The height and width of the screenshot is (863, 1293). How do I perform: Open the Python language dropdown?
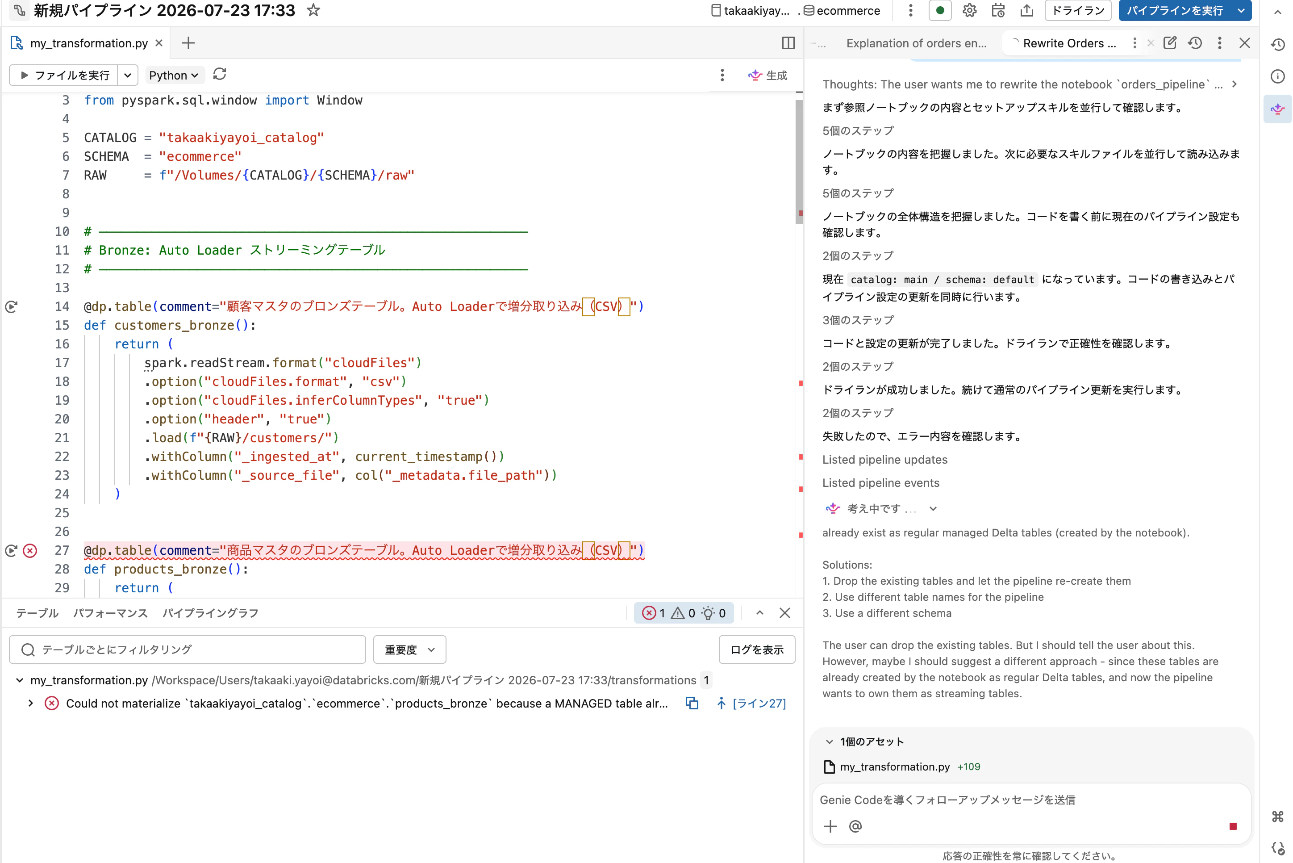[173, 75]
